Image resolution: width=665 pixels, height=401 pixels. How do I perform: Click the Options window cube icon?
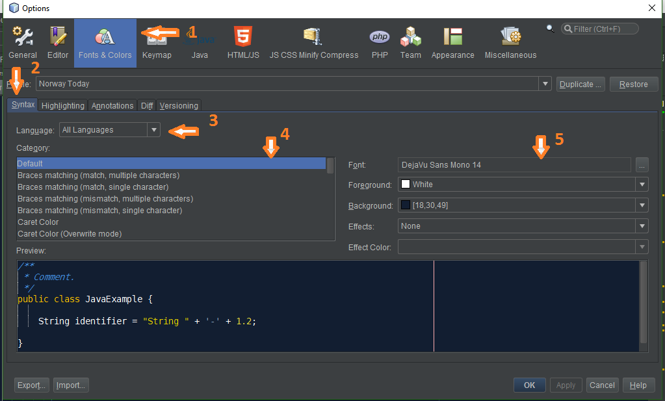point(14,8)
